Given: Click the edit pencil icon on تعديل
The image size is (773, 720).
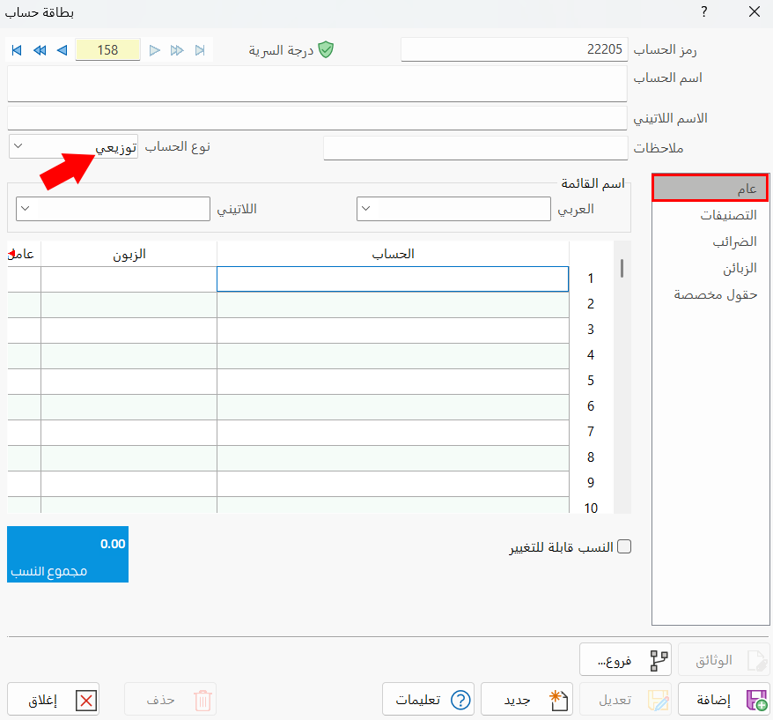Looking at the screenshot, I should tap(657, 699).
